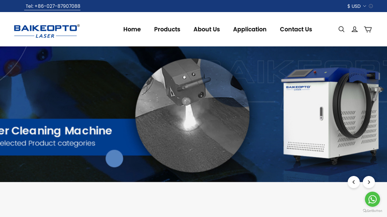Expand the USD currency dropdown
387x217 pixels.
pyautogui.click(x=357, y=6)
